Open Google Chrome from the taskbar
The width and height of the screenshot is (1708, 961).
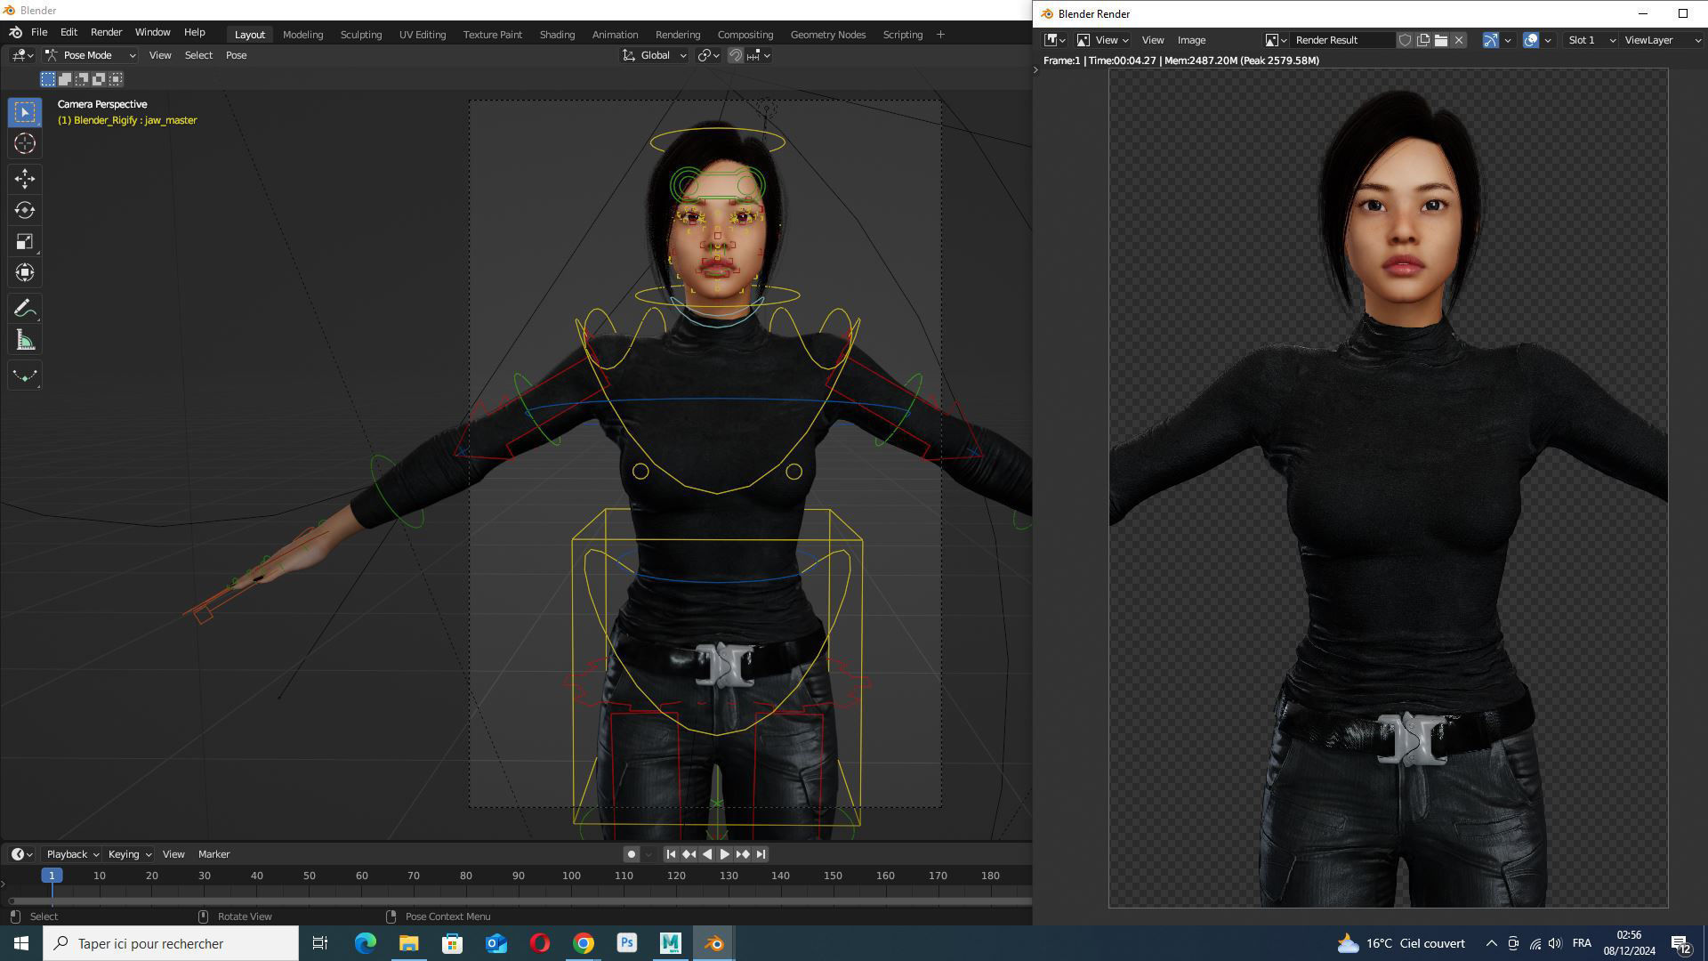(584, 943)
